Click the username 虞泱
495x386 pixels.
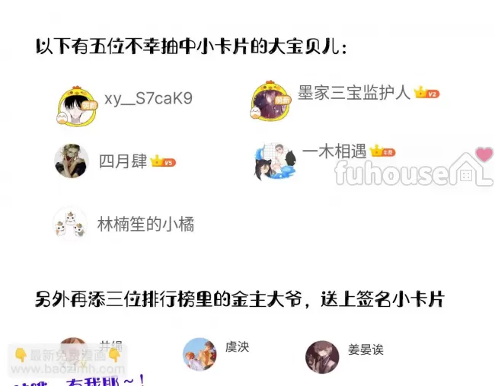tap(238, 347)
